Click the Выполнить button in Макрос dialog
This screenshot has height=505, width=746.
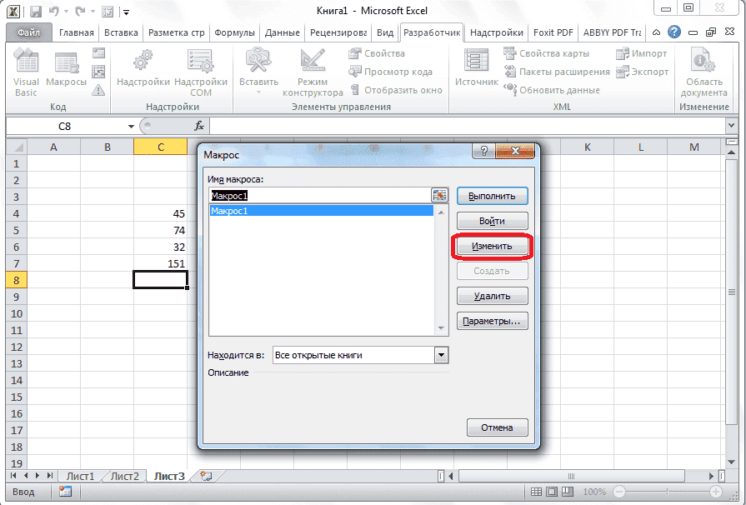(x=492, y=196)
